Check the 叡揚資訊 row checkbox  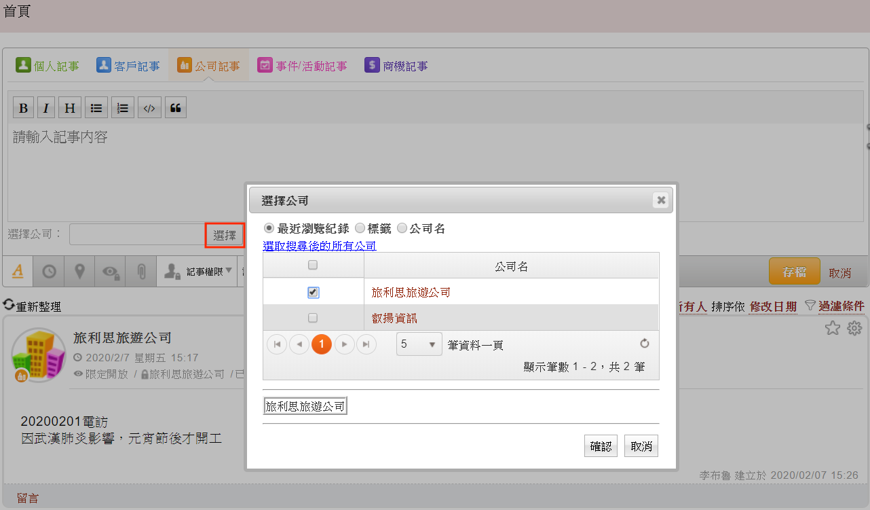point(313,317)
